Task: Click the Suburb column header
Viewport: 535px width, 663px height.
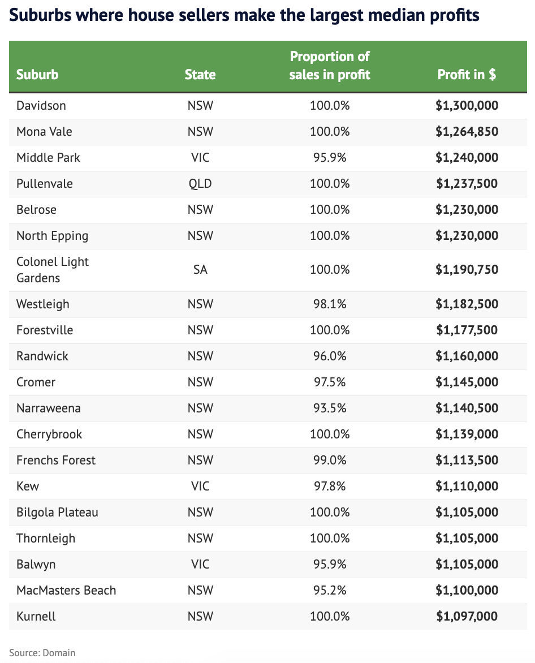Action: click(37, 74)
